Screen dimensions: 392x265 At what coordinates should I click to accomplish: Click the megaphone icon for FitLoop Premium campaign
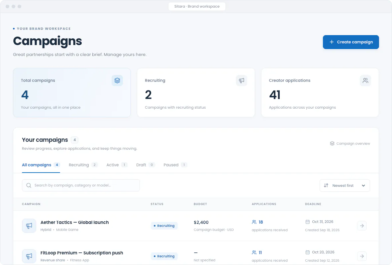tap(29, 256)
